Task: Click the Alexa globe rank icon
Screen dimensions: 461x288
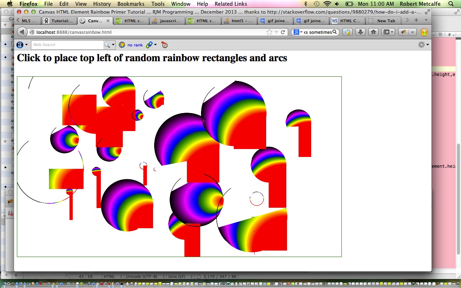Action: click(122, 45)
